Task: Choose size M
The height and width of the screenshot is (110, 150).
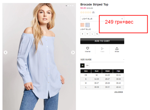Action: tap(87, 34)
